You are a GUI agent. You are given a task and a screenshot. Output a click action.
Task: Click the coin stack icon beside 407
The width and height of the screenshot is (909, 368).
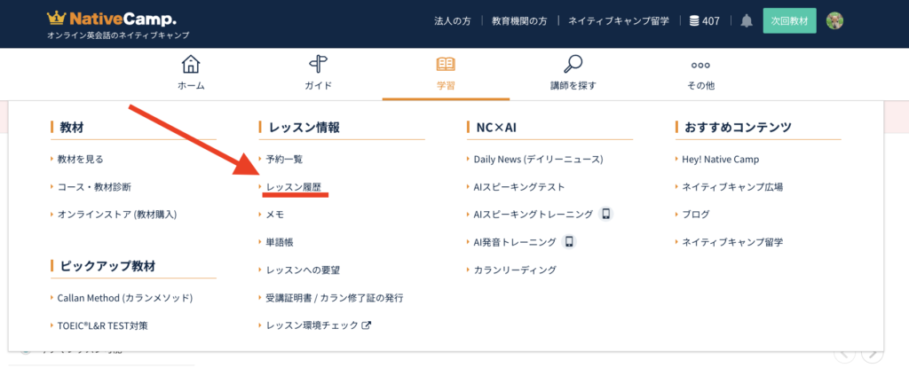click(x=694, y=21)
